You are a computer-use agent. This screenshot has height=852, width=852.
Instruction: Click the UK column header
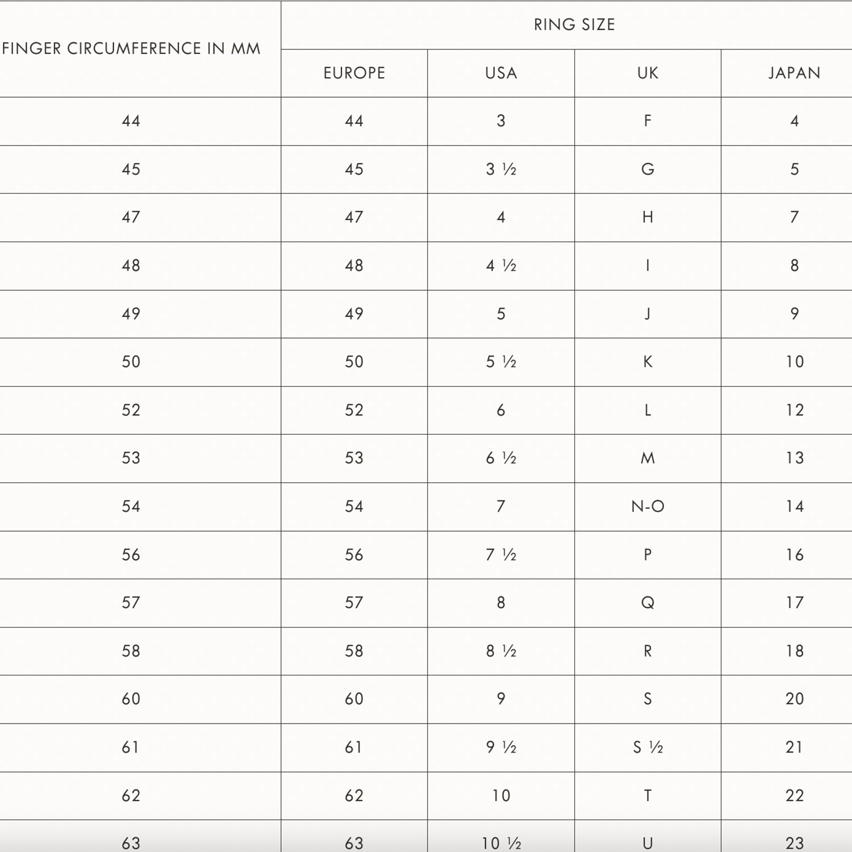tap(648, 73)
